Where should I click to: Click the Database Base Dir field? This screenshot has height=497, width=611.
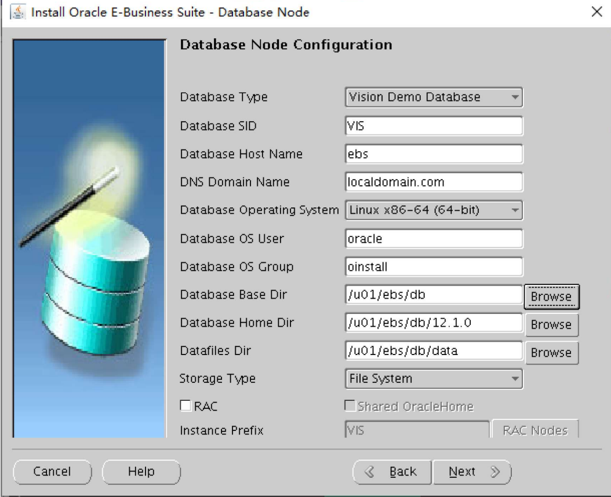tap(434, 294)
